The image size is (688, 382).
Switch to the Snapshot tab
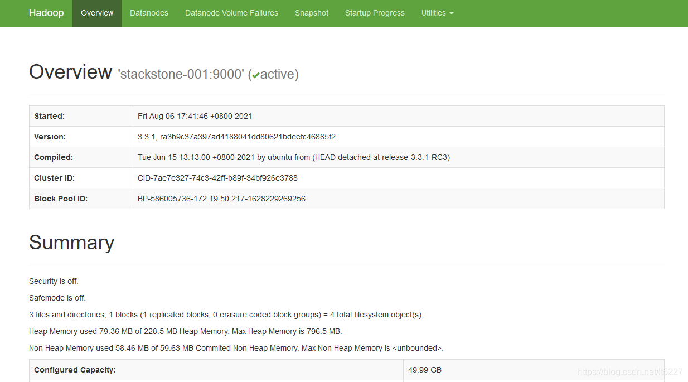click(312, 13)
